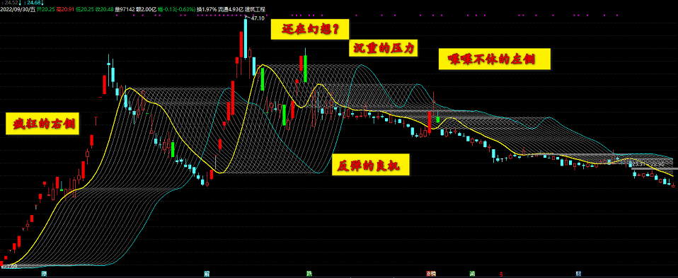
Task: Click the tall cyan candlestick at the 47.10 peak
Action: 246,39
